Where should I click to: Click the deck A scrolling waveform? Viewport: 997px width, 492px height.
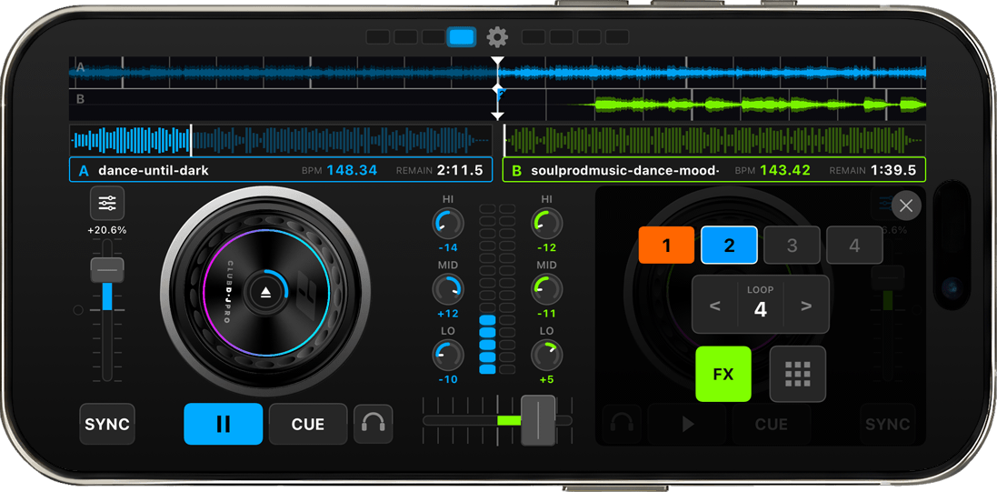tap(497, 72)
